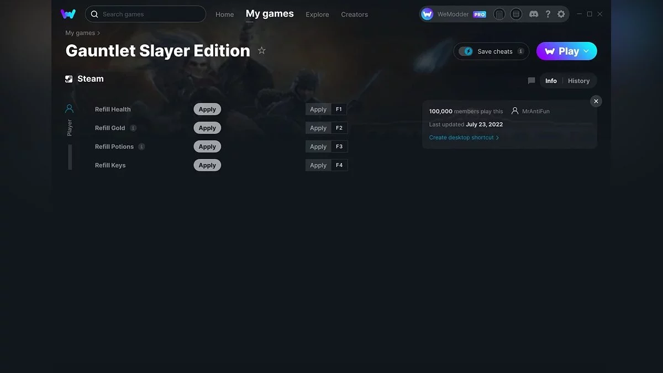Open the help question mark icon
Viewport: 663px width, 373px height.
548,14
